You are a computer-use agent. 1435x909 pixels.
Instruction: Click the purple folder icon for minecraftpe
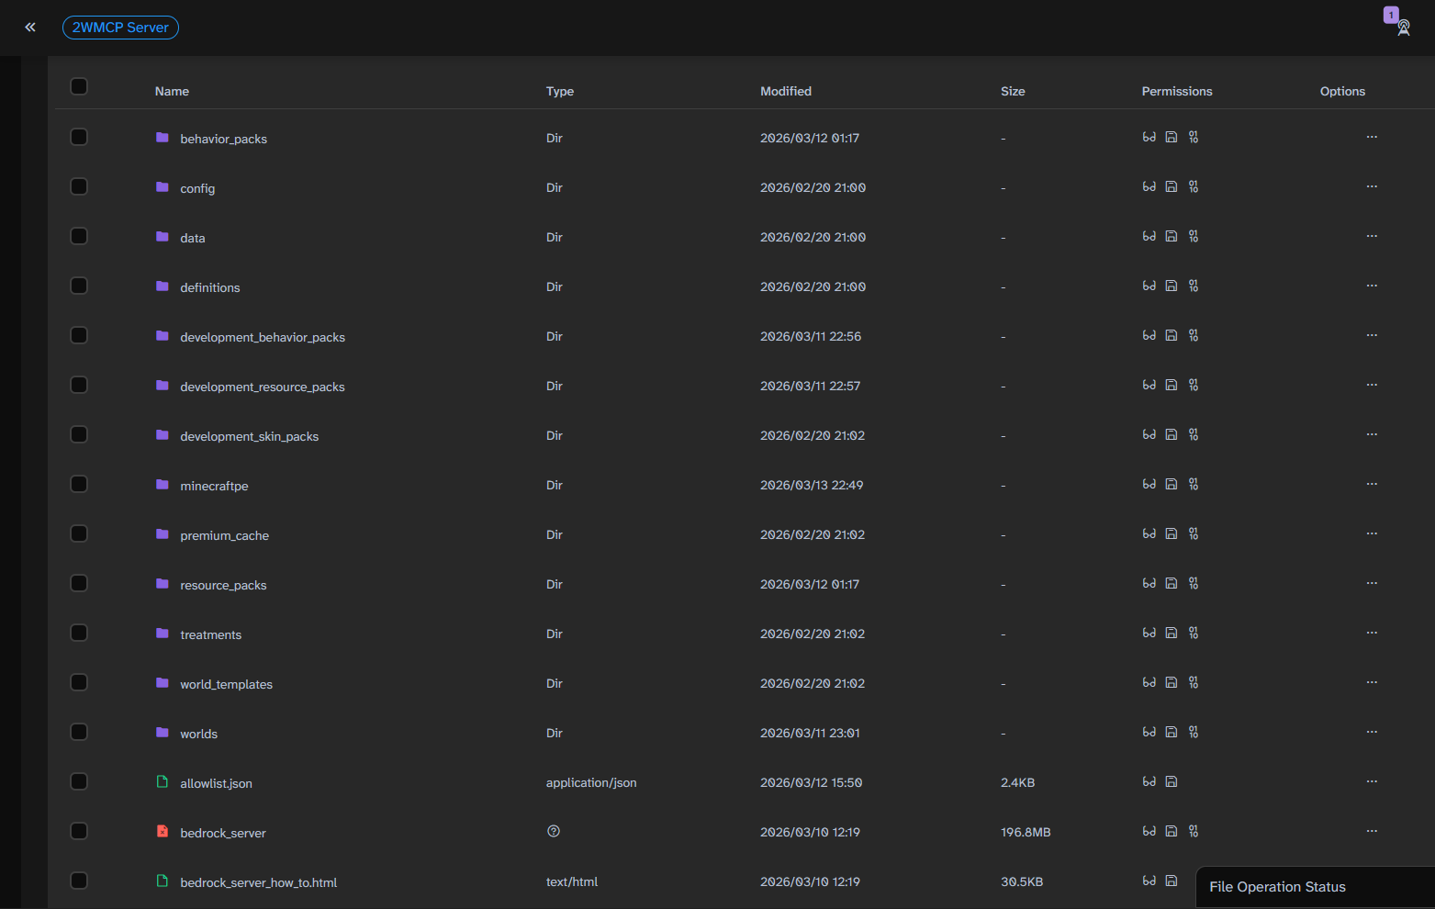(x=163, y=484)
